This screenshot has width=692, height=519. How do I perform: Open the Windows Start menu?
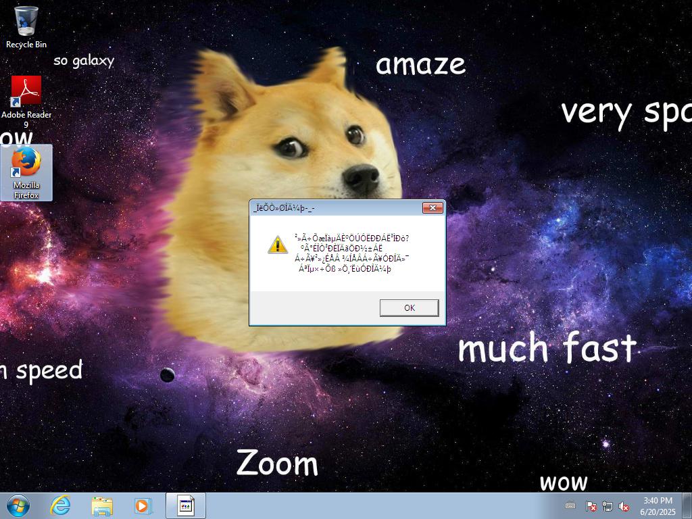click(18, 505)
